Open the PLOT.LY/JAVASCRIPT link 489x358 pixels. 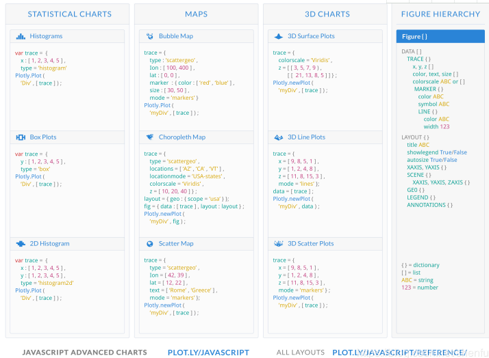click(x=208, y=353)
